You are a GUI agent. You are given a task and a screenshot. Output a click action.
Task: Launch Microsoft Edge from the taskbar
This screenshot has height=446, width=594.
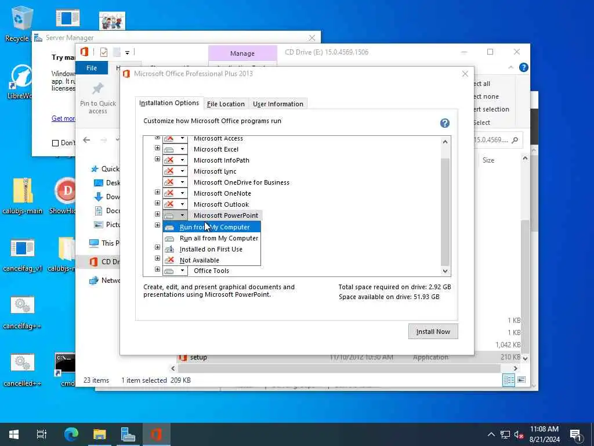click(71, 434)
